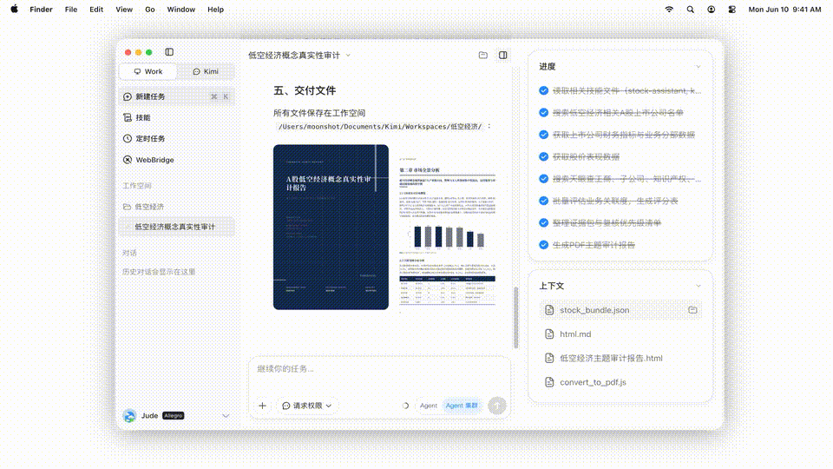Open 定时任务 clock icon
The height and width of the screenshot is (469, 833).
128,139
